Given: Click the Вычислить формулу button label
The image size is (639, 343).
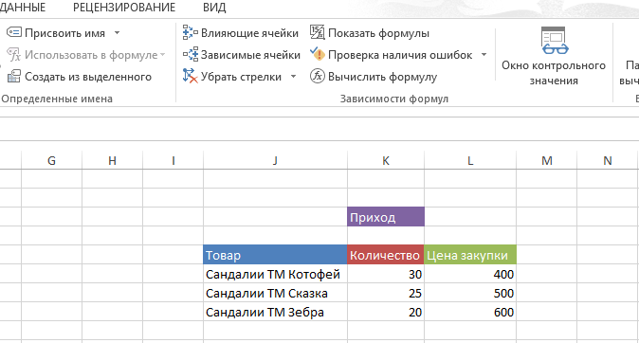Looking at the screenshot, I should pos(382,77).
